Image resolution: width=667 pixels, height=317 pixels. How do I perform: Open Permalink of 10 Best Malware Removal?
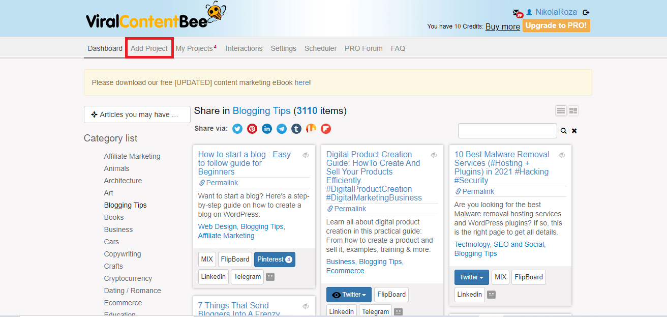[475, 191]
